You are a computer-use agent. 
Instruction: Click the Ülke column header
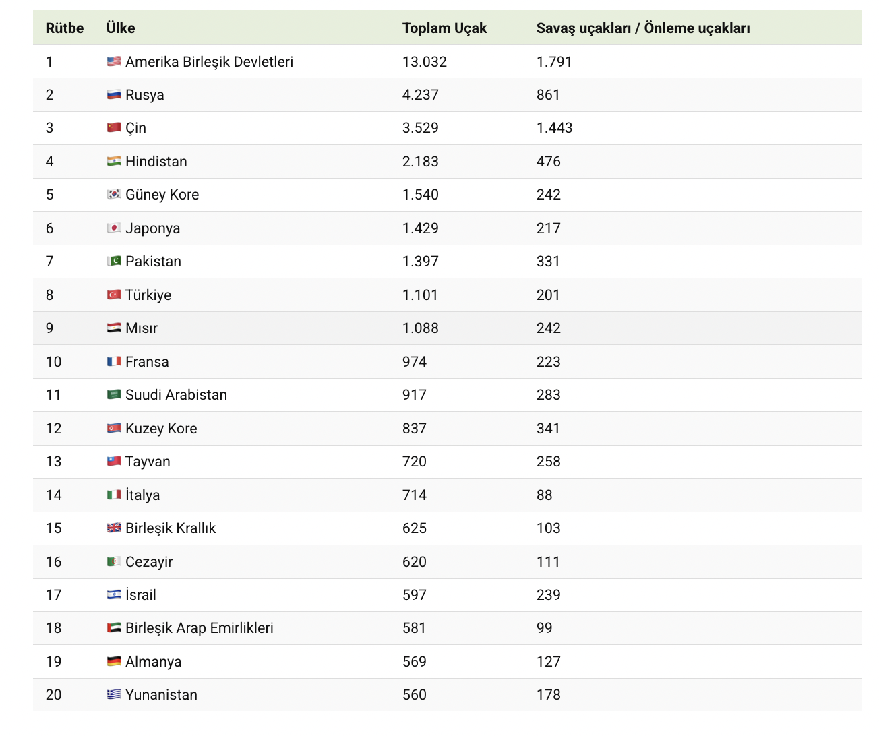(x=119, y=28)
